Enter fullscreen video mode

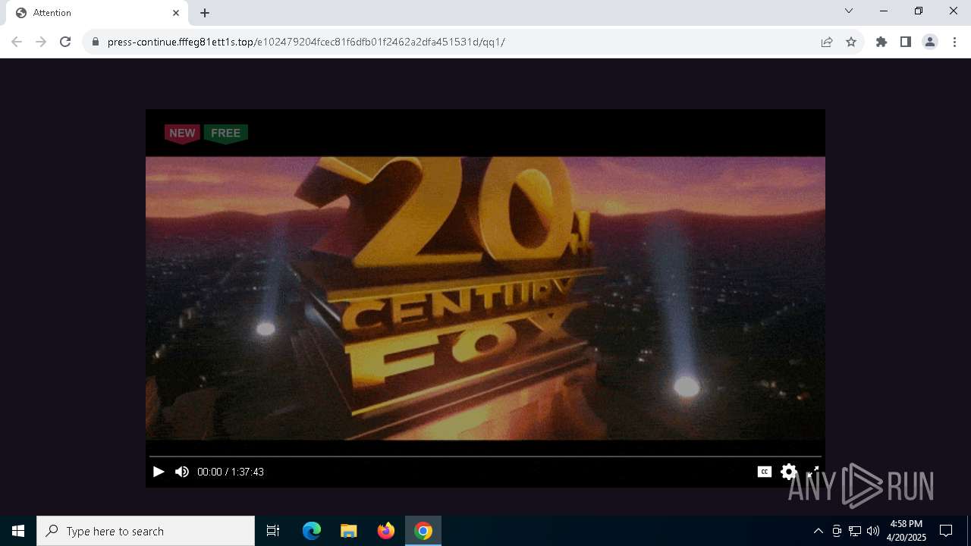(812, 472)
